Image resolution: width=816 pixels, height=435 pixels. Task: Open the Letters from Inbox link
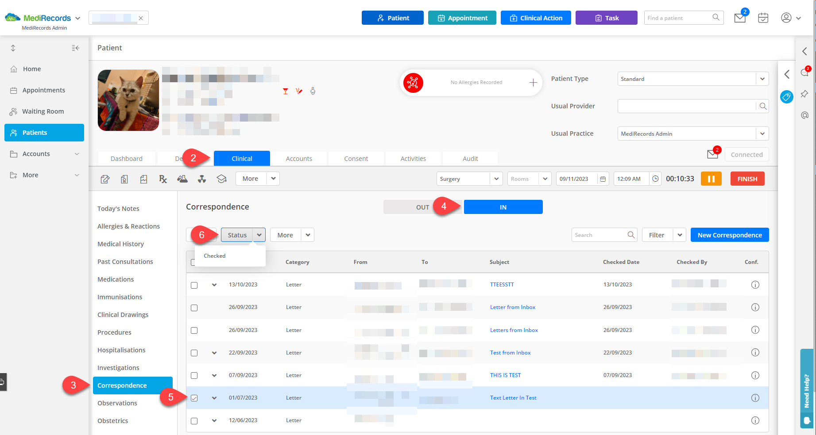pyautogui.click(x=514, y=330)
